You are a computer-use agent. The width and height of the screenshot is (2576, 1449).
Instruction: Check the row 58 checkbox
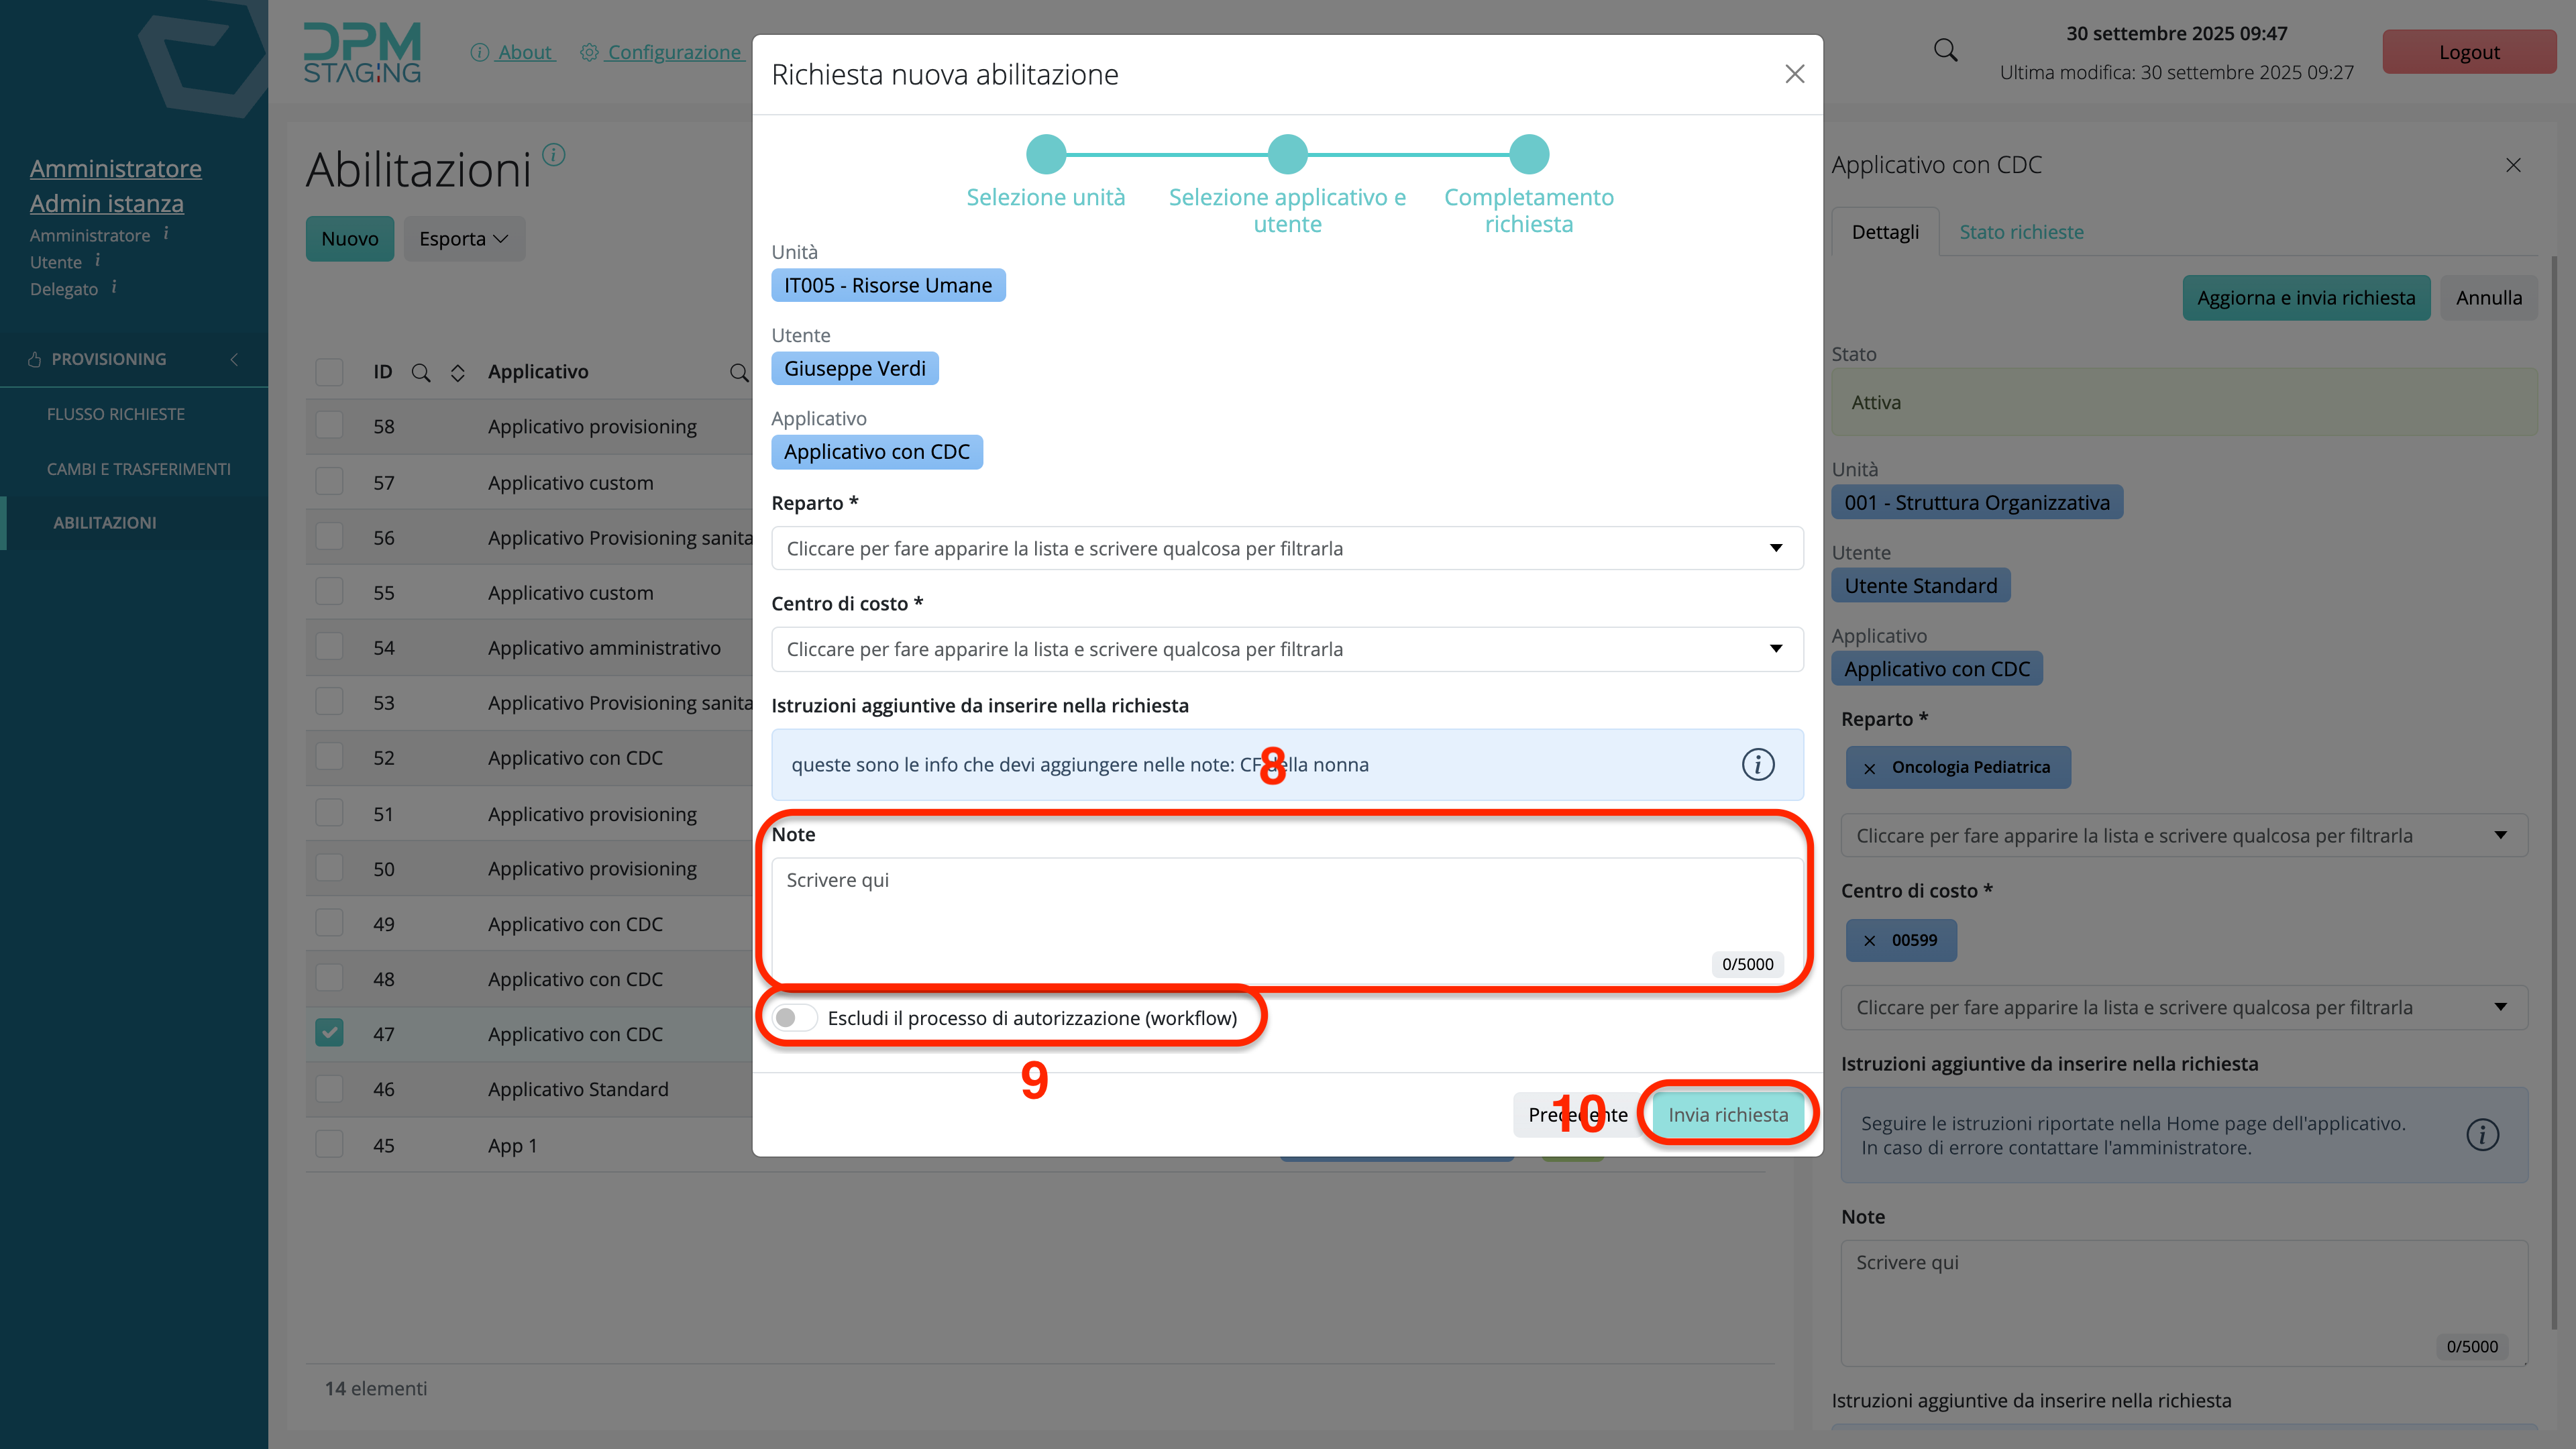click(x=329, y=426)
